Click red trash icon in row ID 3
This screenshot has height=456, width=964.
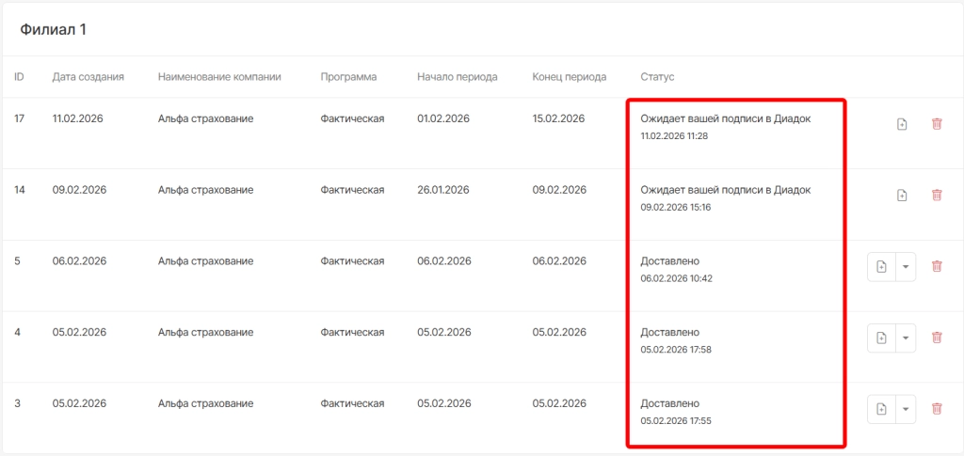936,409
